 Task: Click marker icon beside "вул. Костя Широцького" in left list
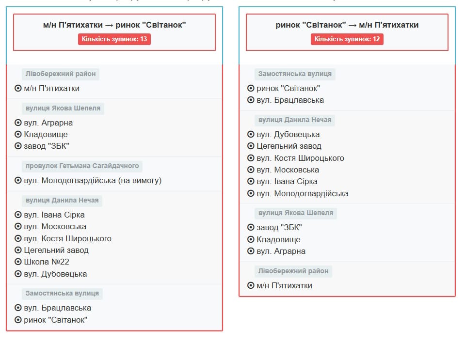pyautogui.click(x=18, y=239)
